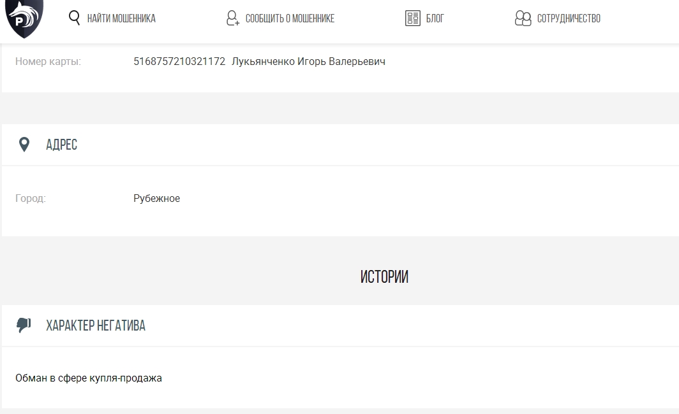Click the city name Рубежное
Screen dimensions: 679x414
[156, 199]
